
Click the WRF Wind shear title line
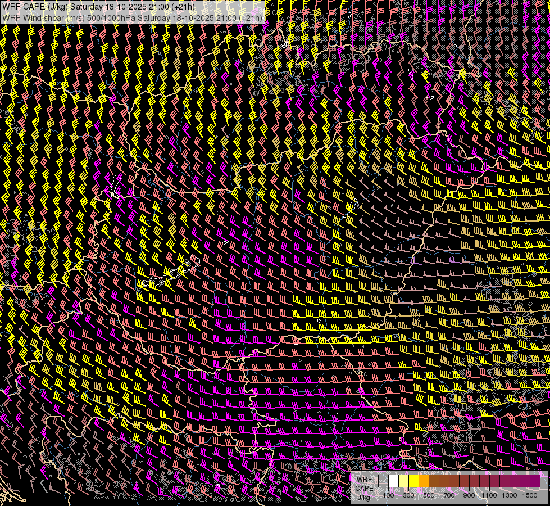click(133, 17)
